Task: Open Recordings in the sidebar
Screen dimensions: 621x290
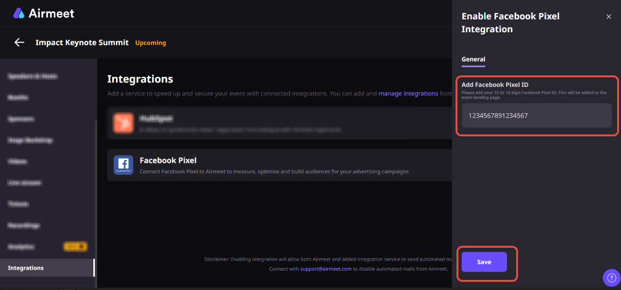Action: click(x=24, y=225)
